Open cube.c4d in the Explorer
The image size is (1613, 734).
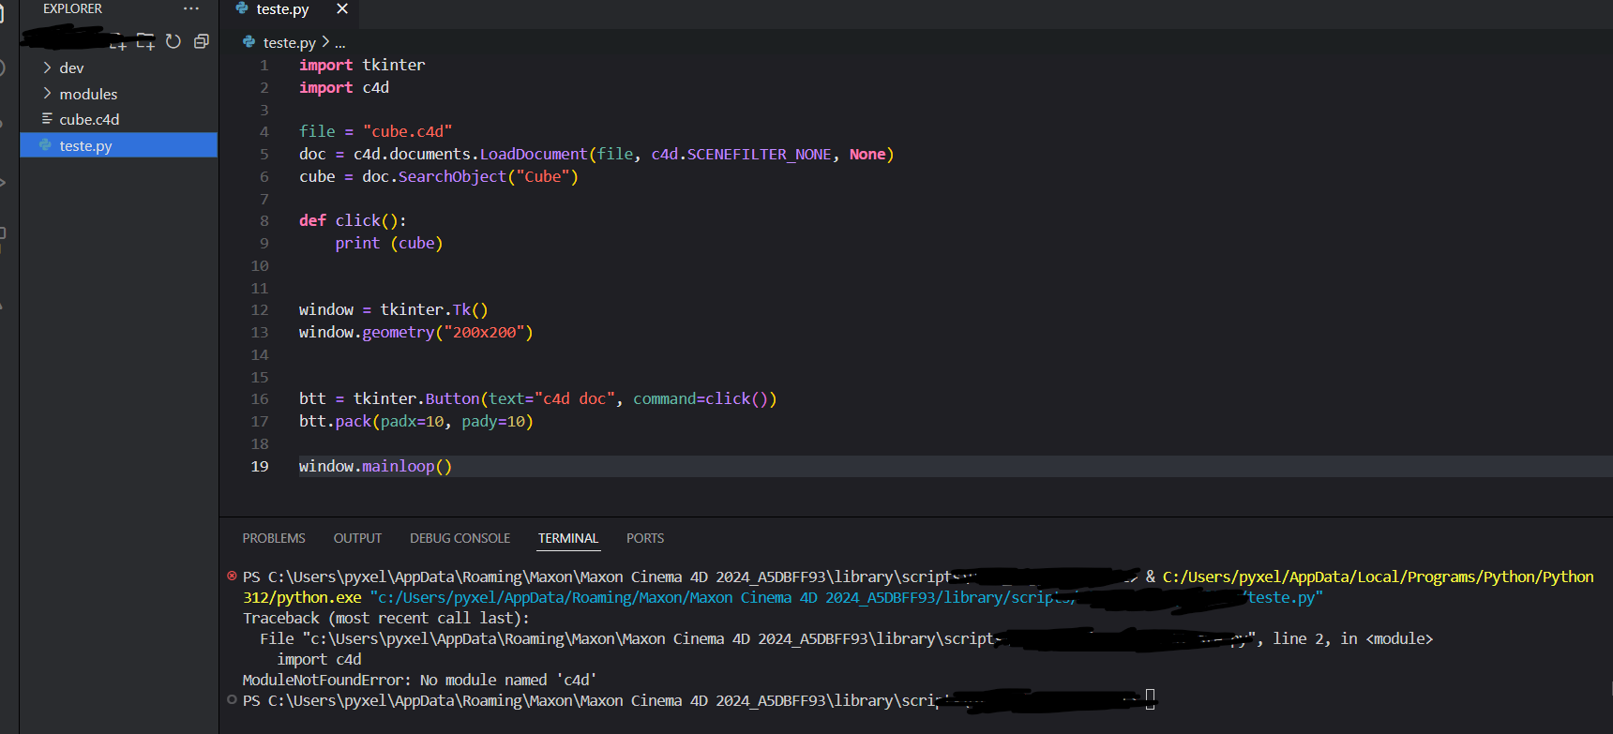pos(119,119)
